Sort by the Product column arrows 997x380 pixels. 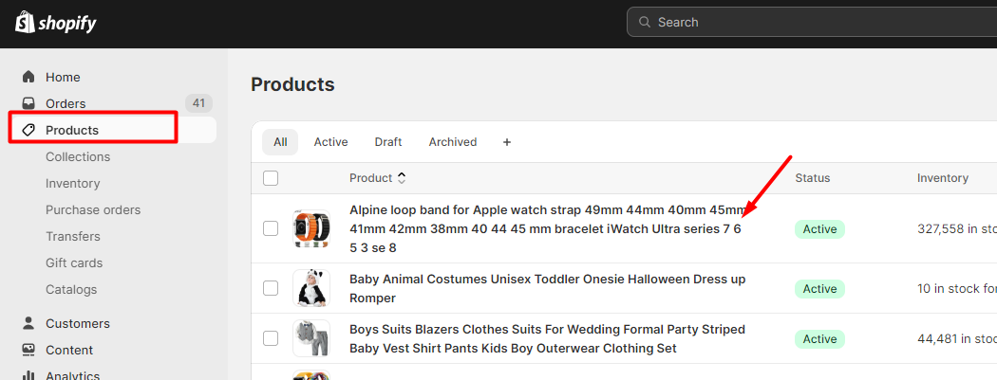coord(402,178)
